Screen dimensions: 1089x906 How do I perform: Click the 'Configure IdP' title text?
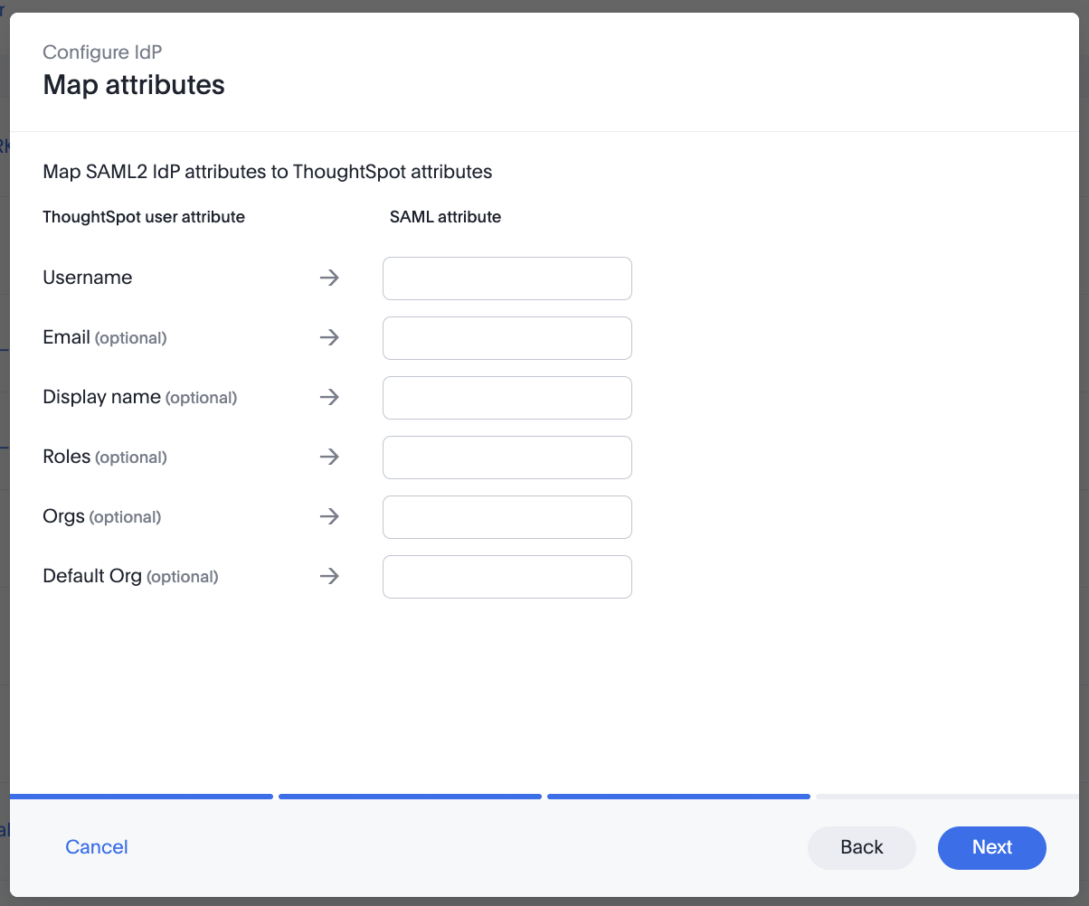pyautogui.click(x=102, y=52)
